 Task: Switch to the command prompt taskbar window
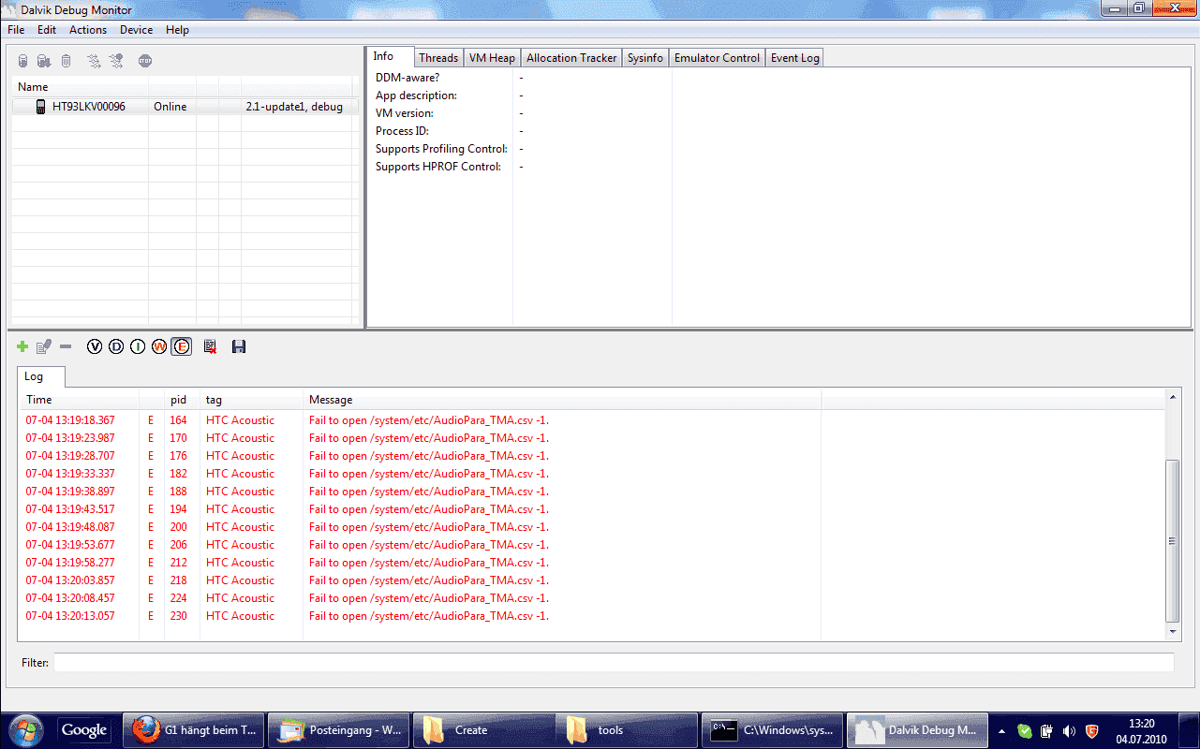[x=773, y=730]
